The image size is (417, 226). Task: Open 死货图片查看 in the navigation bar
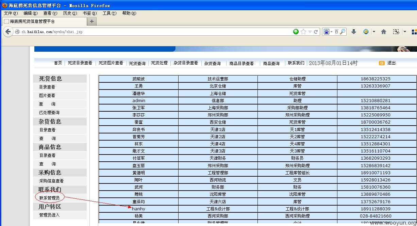point(111,63)
